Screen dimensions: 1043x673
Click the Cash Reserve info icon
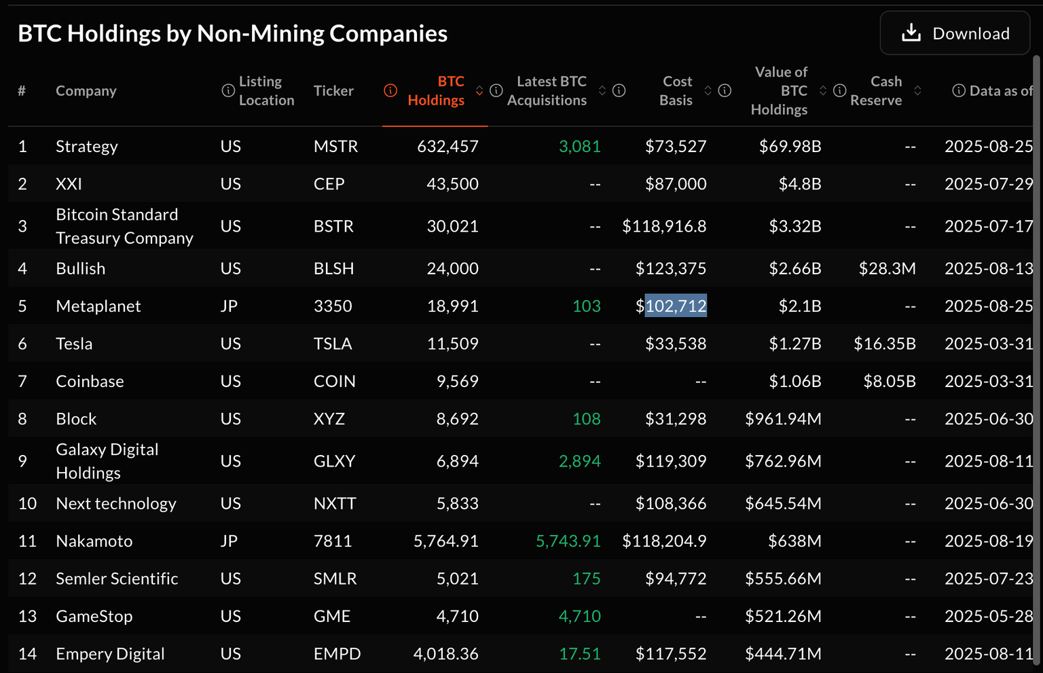(840, 91)
